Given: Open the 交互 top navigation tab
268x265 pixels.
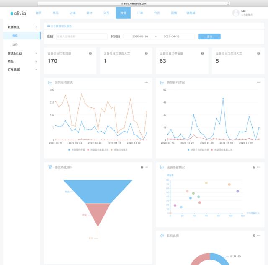Looking at the screenshot, I should click(106, 13).
